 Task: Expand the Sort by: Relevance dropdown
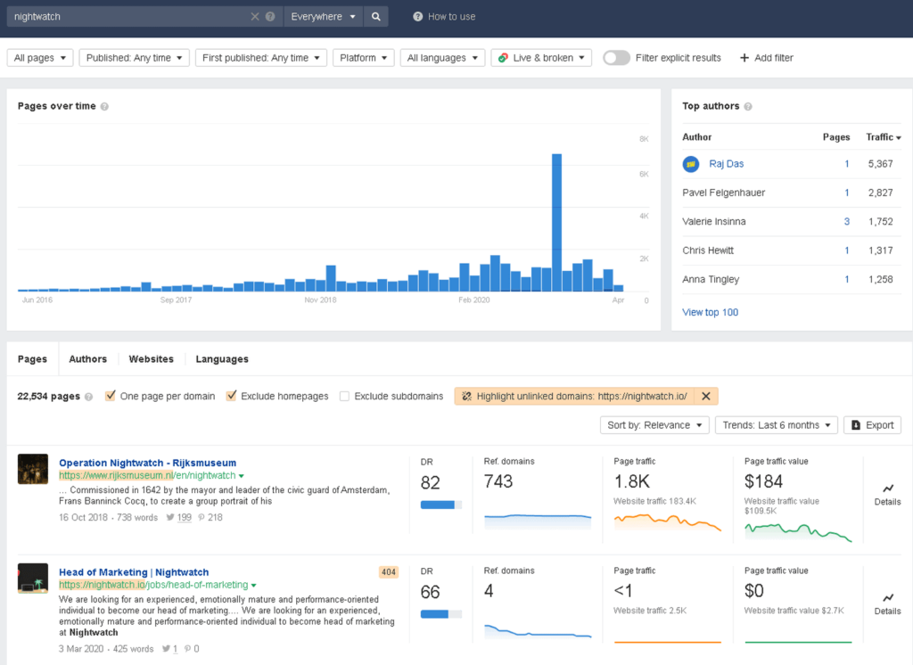coord(654,425)
